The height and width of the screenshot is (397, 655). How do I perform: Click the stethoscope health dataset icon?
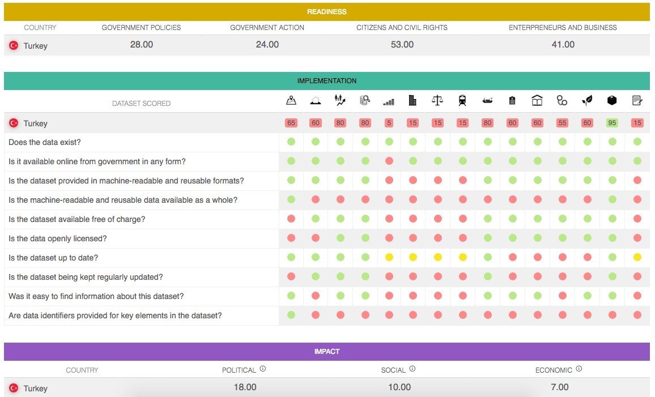[x=562, y=101]
